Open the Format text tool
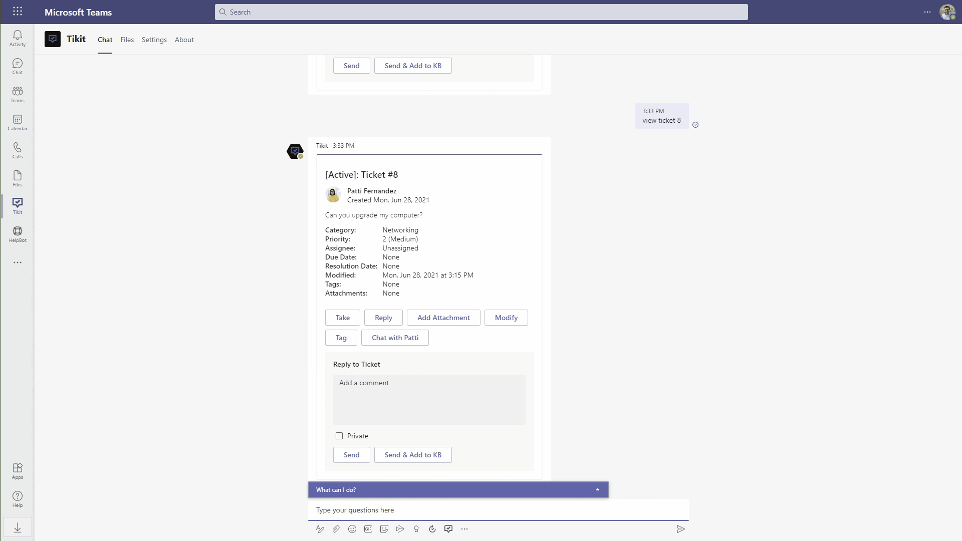This screenshot has width=962, height=541. pyautogui.click(x=320, y=529)
